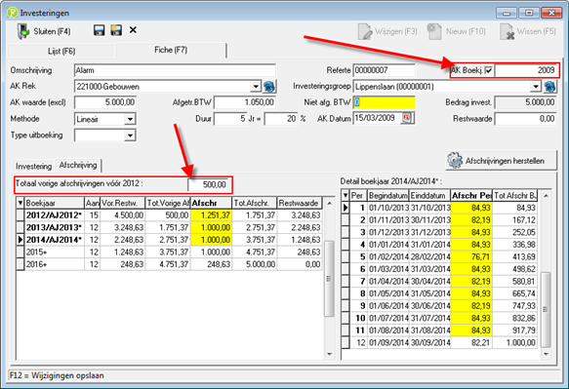
Task: Open the AK Rek account lookup globe icon
Action: [x=269, y=87]
